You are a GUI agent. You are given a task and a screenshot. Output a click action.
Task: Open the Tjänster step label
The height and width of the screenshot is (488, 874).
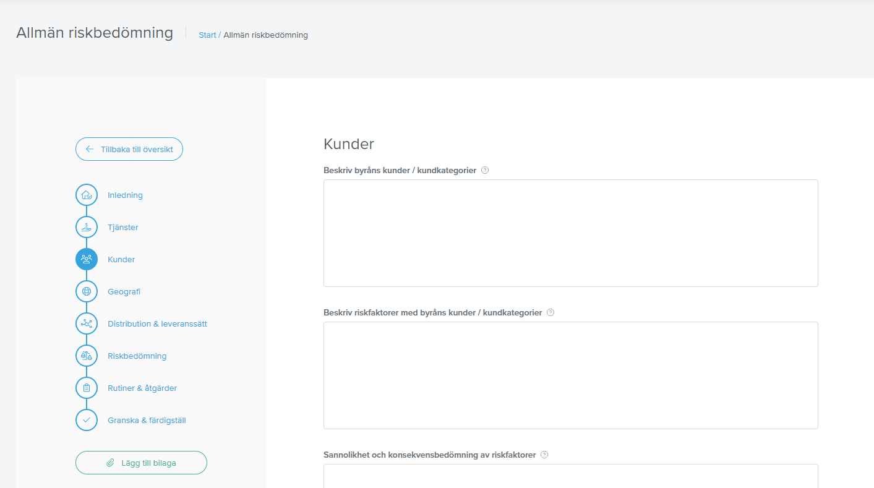pyautogui.click(x=123, y=227)
